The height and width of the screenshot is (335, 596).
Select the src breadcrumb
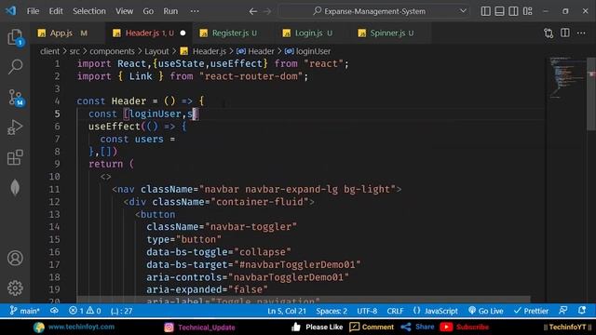click(74, 51)
